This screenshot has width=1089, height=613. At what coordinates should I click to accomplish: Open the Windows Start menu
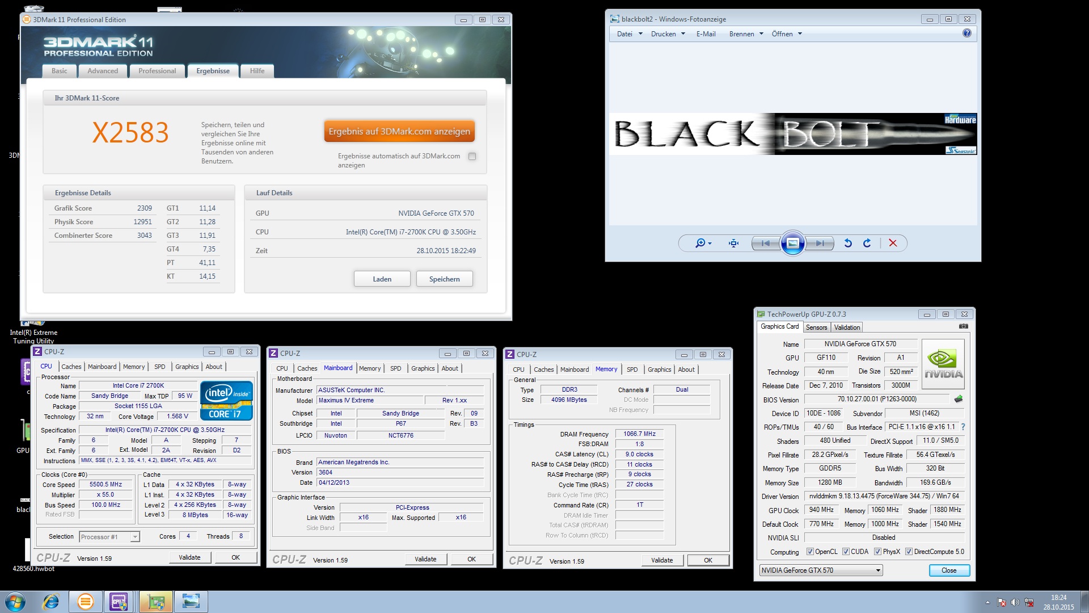pyautogui.click(x=15, y=602)
